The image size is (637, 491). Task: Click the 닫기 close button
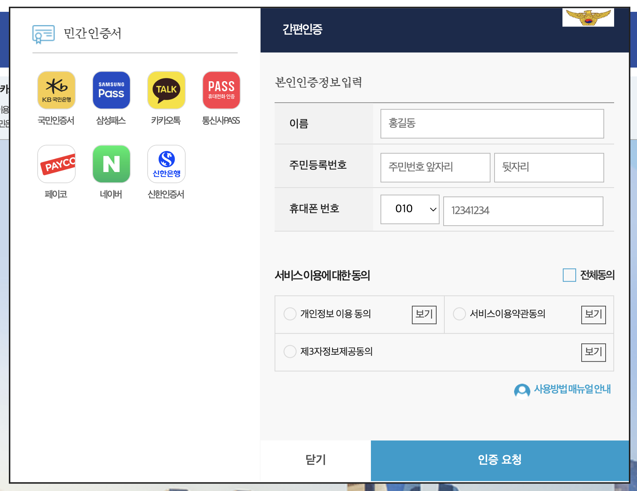(x=316, y=460)
